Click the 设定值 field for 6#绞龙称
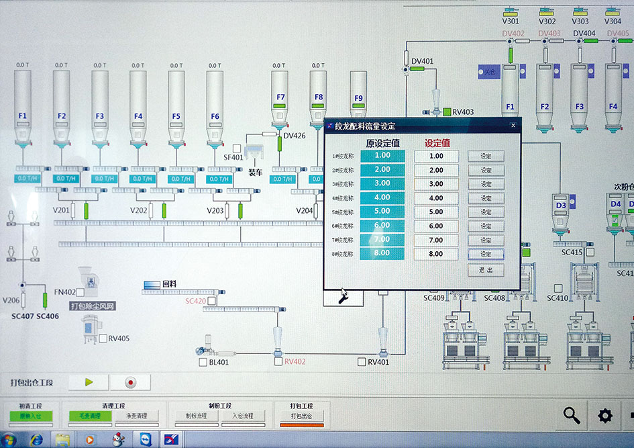The image size is (634, 448). point(436,226)
